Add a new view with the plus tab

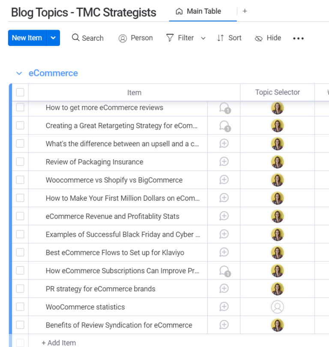coord(245,11)
